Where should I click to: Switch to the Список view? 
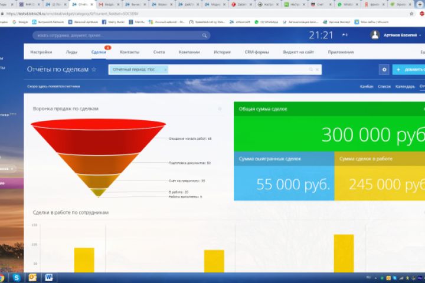coord(384,87)
